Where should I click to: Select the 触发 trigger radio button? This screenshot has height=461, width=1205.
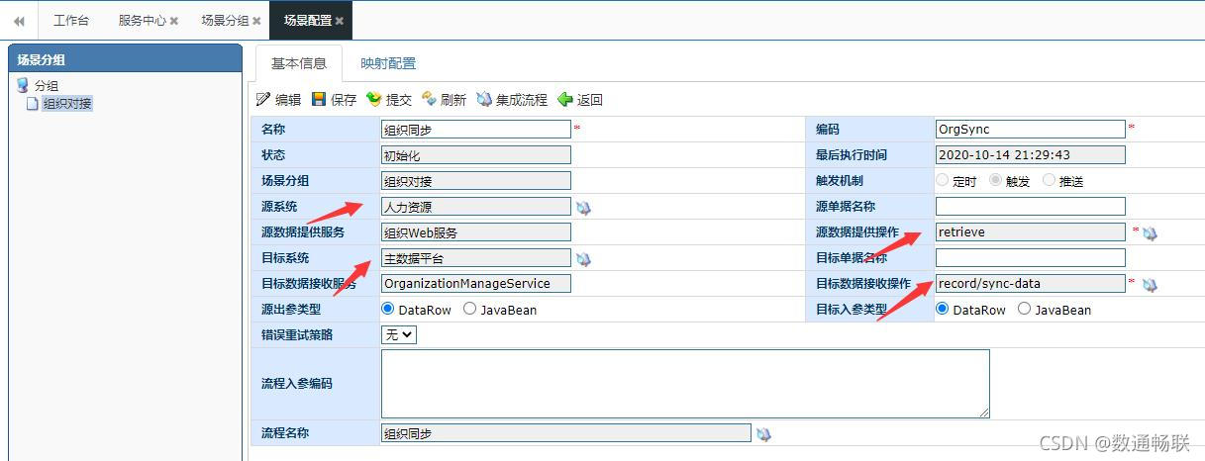996,181
